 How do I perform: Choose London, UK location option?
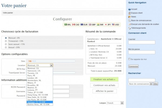pos(40,78)
